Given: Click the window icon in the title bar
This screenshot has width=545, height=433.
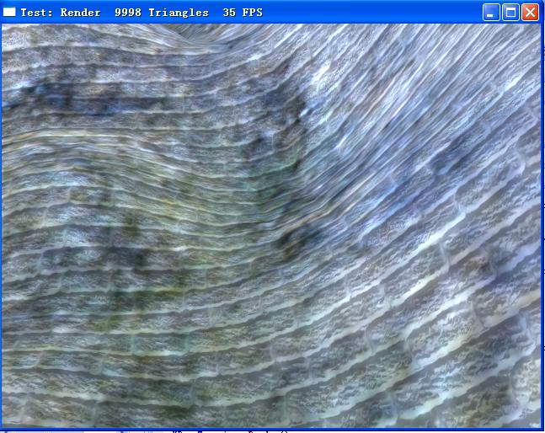Looking at the screenshot, I should click(x=9, y=12).
